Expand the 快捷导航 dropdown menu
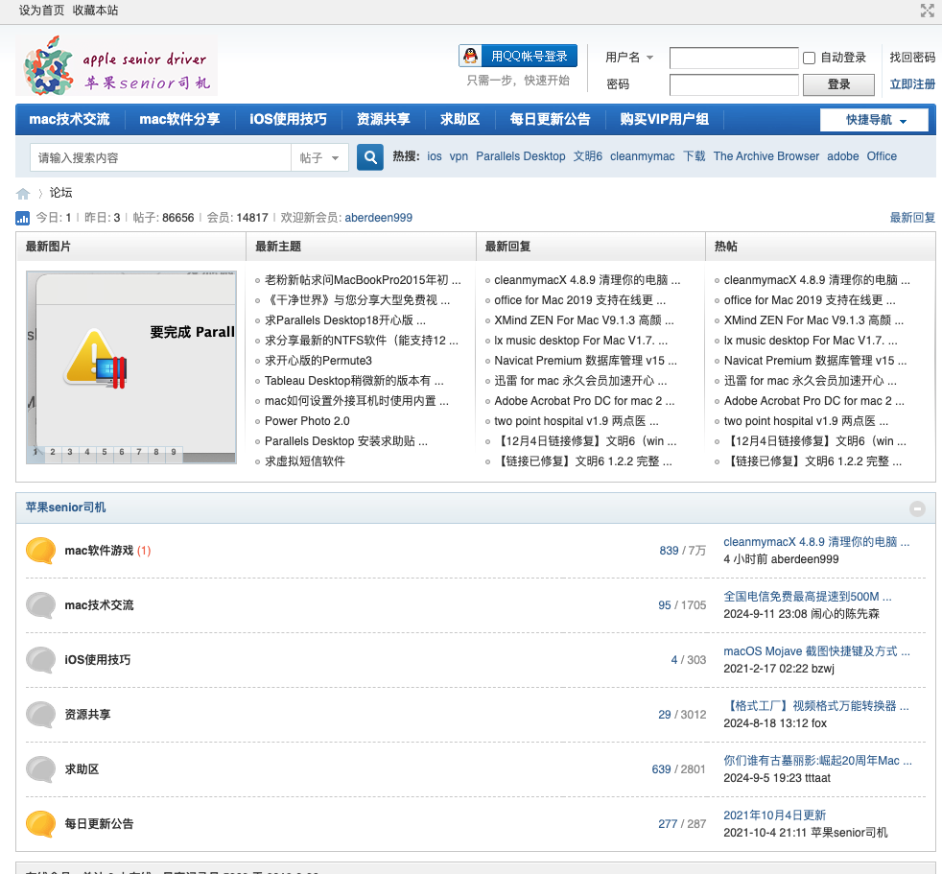942x874 pixels. pyautogui.click(x=876, y=120)
